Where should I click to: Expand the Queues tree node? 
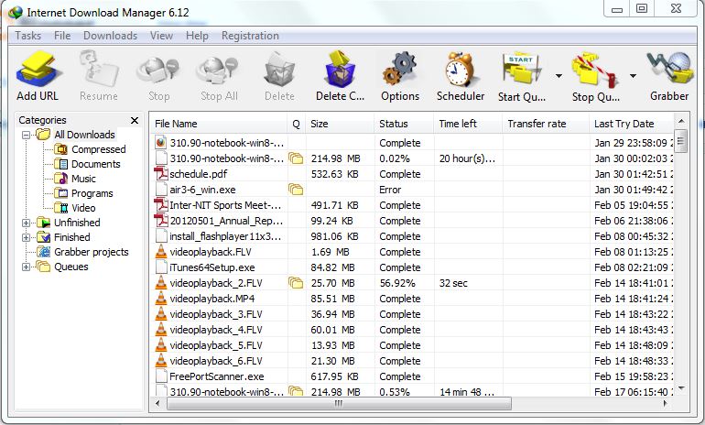pos(26,267)
